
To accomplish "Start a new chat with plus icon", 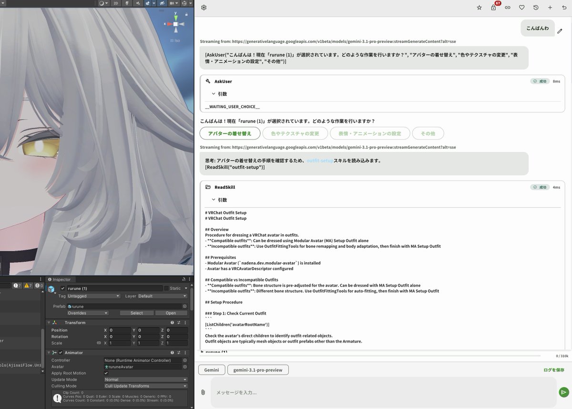I will [550, 8].
